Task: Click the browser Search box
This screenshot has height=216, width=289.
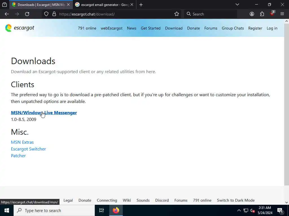Action: [211, 14]
